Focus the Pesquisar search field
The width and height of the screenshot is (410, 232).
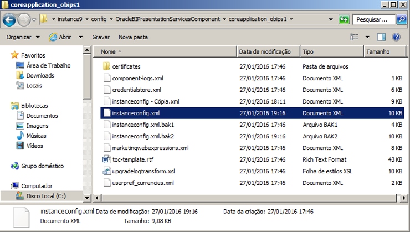click(x=374, y=19)
